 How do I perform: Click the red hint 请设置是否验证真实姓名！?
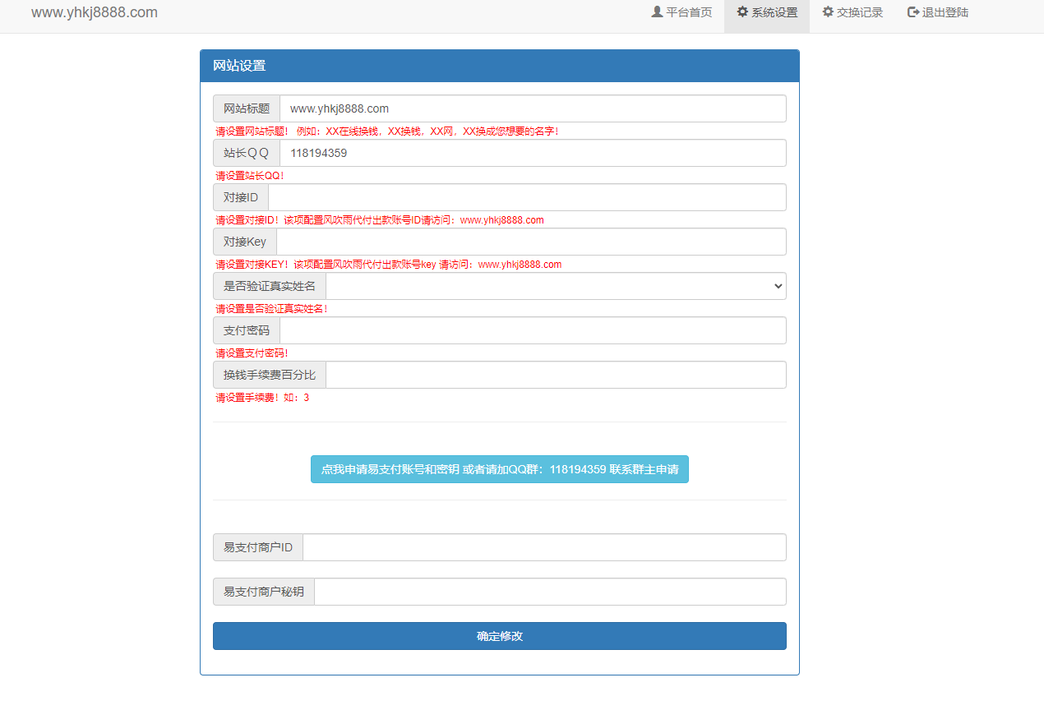(272, 309)
